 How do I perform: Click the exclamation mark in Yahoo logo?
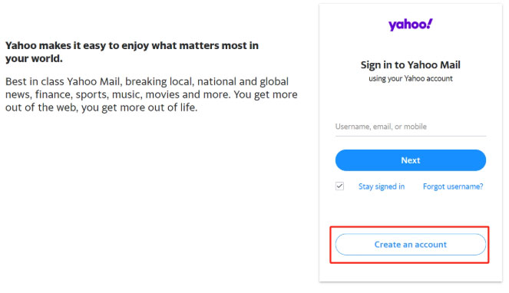429,23
